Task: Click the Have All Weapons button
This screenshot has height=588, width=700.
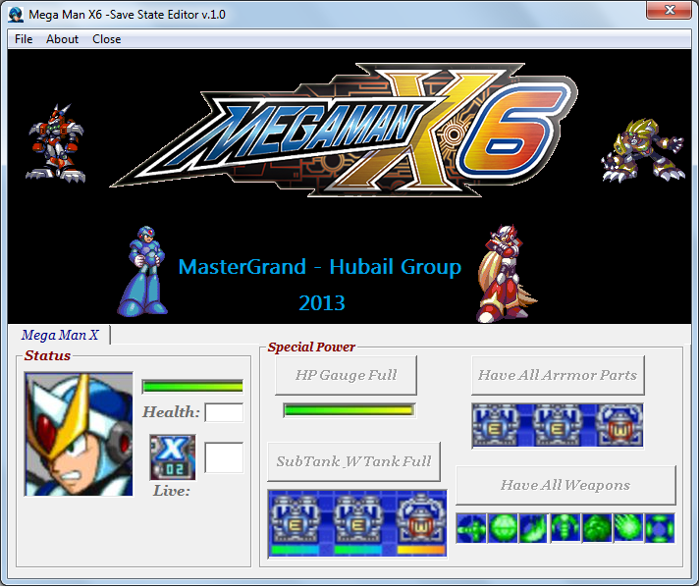Action: click(565, 485)
